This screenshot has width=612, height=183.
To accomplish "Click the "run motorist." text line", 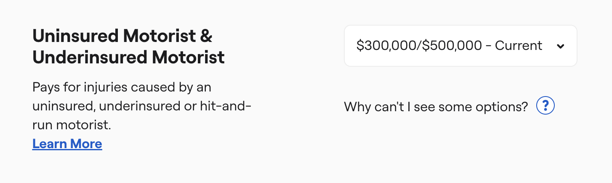I will tap(72, 125).
